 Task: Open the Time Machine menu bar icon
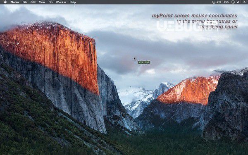(233, 2)
